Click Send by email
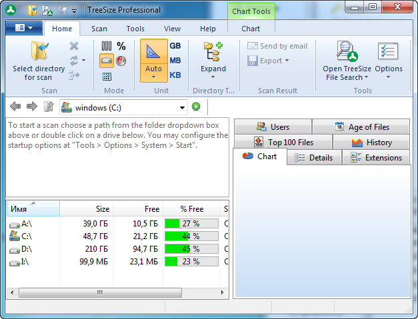The image size is (418, 319). (x=277, y=46)
